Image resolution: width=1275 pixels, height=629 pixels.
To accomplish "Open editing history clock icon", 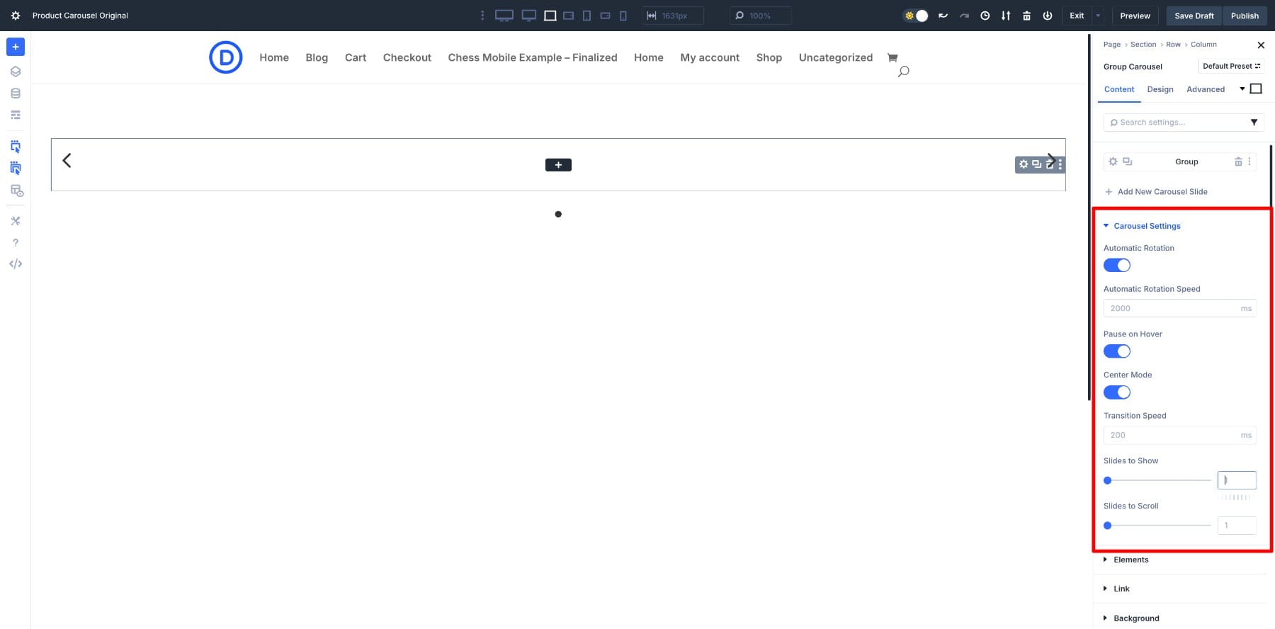I will click(x=985, y=16).
